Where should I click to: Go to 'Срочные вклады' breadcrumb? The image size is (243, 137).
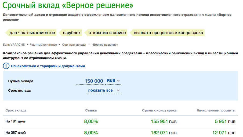point(74,45)
